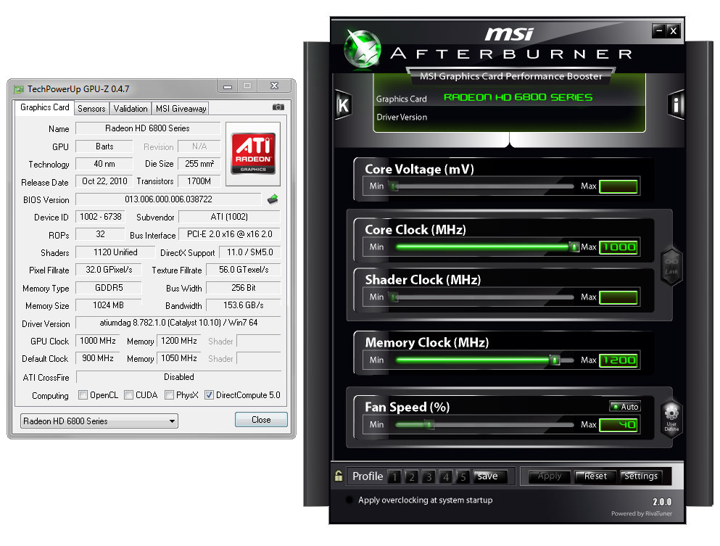Click the fan User Define gear icon
720x546 pixels.
click(671, 417)
